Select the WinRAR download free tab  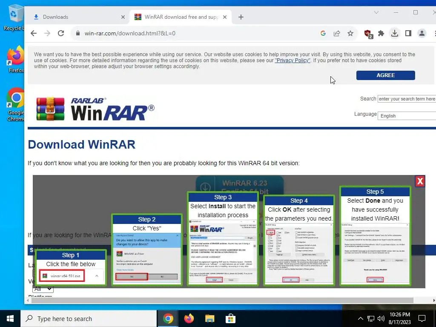tap(181, 17)
